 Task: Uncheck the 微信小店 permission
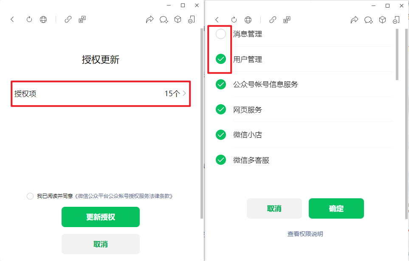coord(221,135)
